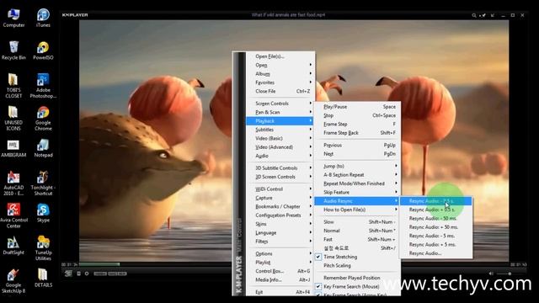Open the Resync Audio... dialog entry
Viewport: 539px width, 303px height.
tap(435, 253)
